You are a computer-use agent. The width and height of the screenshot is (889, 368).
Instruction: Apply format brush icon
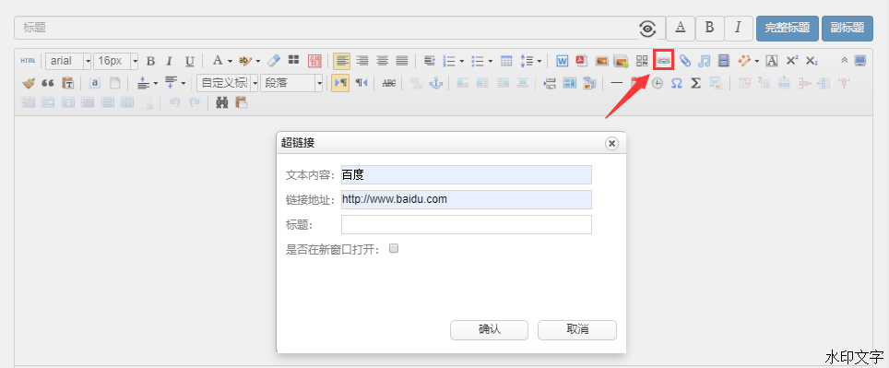[x=29, y=83]
